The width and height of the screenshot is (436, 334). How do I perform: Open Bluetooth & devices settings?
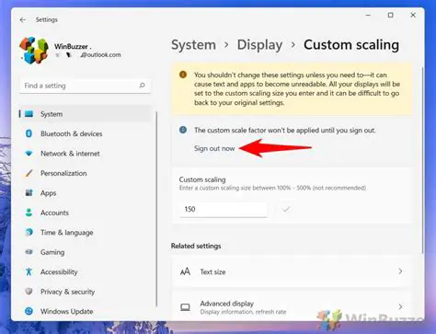85,133
